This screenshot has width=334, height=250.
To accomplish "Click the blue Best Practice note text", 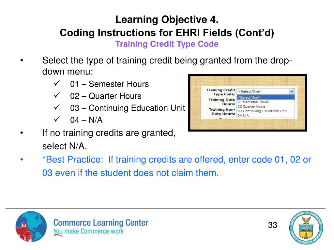I will [176, 166].
